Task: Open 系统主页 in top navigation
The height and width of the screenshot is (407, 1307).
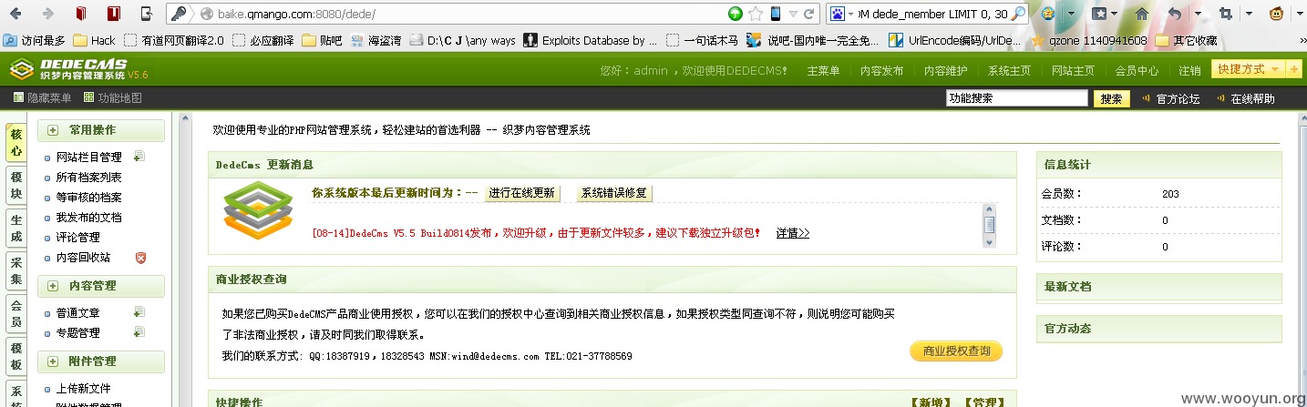Action: point(1009,71)
